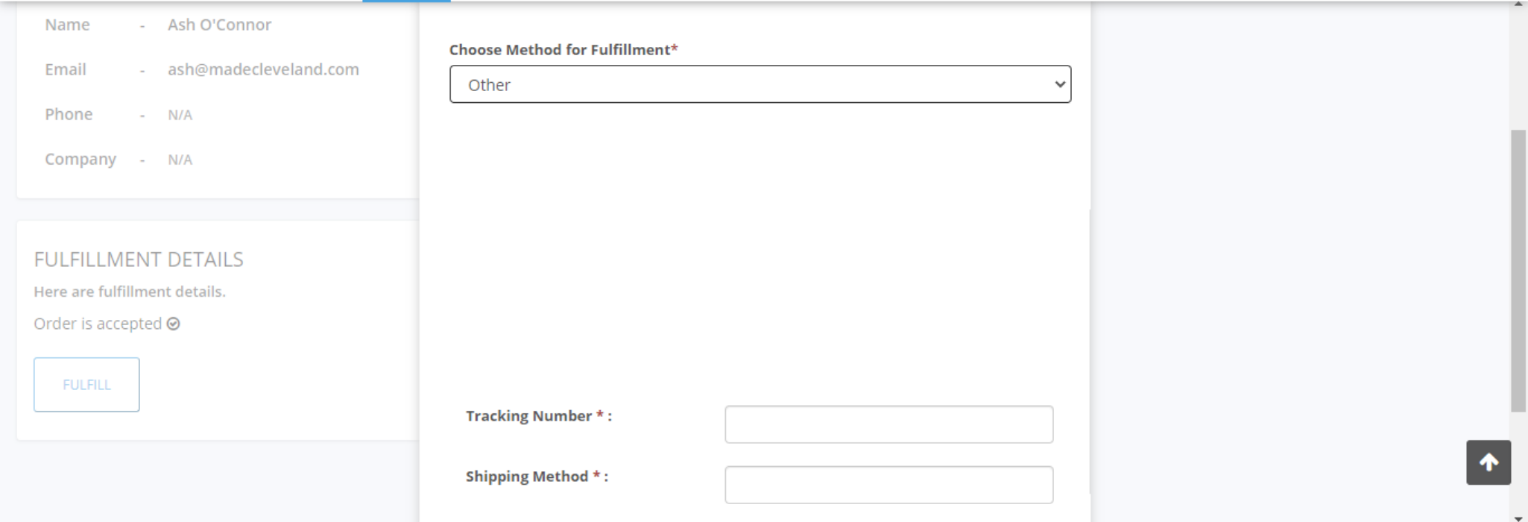The height and width of the screenshot is (522, 1528).
Task: Click the Tracking Number label
Action: pyautogui.click(x=528, y=416)
